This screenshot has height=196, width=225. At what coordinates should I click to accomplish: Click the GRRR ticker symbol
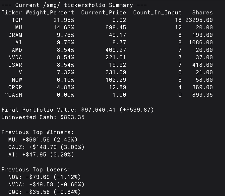pyautogui.click(x=15, y=87)
